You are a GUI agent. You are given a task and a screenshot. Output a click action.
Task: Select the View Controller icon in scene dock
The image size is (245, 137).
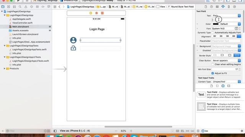click(x=91, y=13)
